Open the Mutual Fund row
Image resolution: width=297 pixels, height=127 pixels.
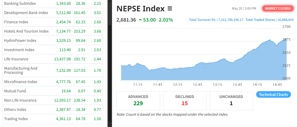[x=15, y=91]
